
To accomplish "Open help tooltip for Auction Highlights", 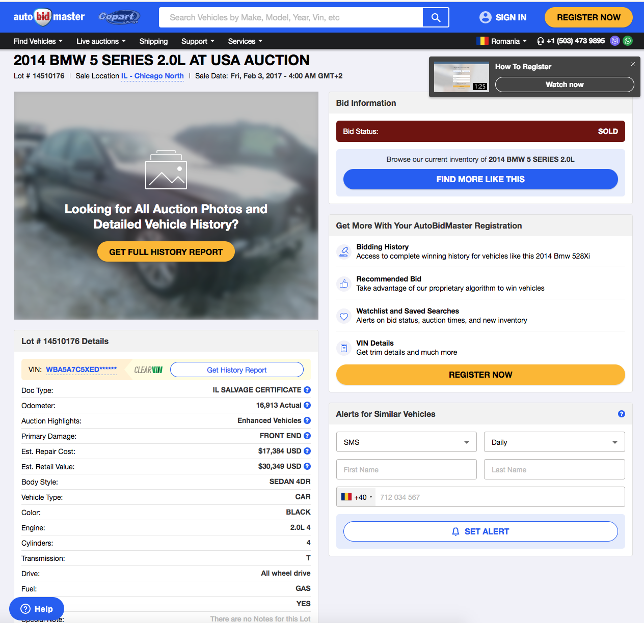I will [x=307, y=420].
